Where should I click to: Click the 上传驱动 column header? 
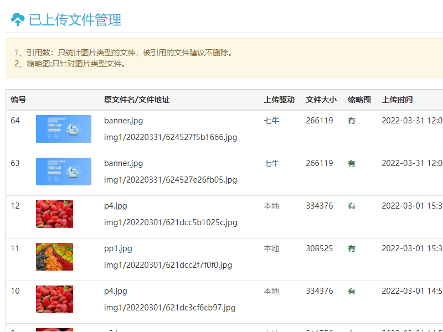(279, 100)
